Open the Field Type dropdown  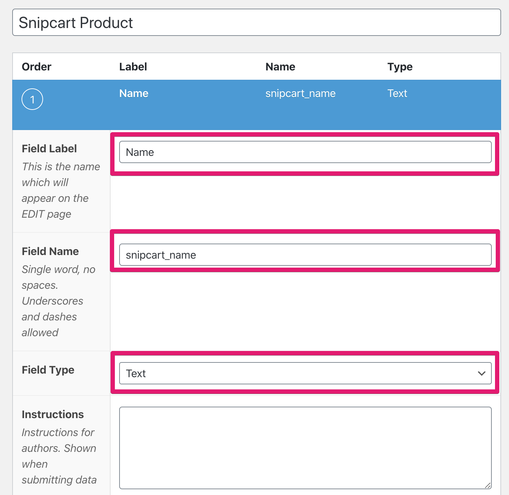[x=305, y=373]
